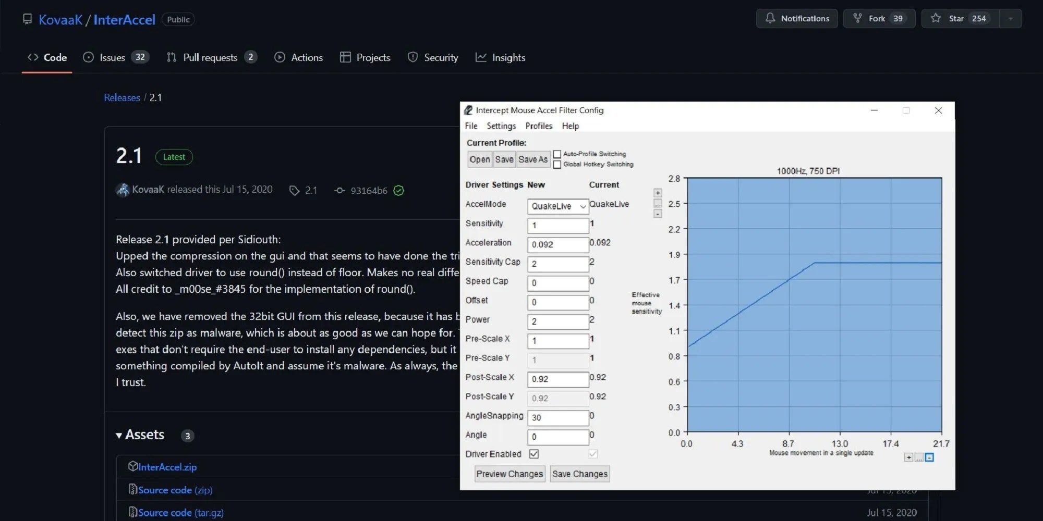1043x521 pixels.
Task: Open the KovaaK owner link
Action: point(60,20)
